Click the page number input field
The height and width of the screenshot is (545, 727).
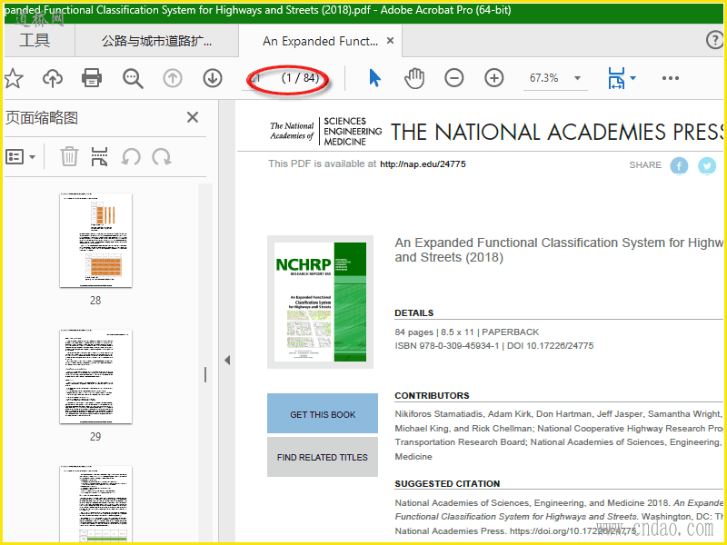coord(259,78)
